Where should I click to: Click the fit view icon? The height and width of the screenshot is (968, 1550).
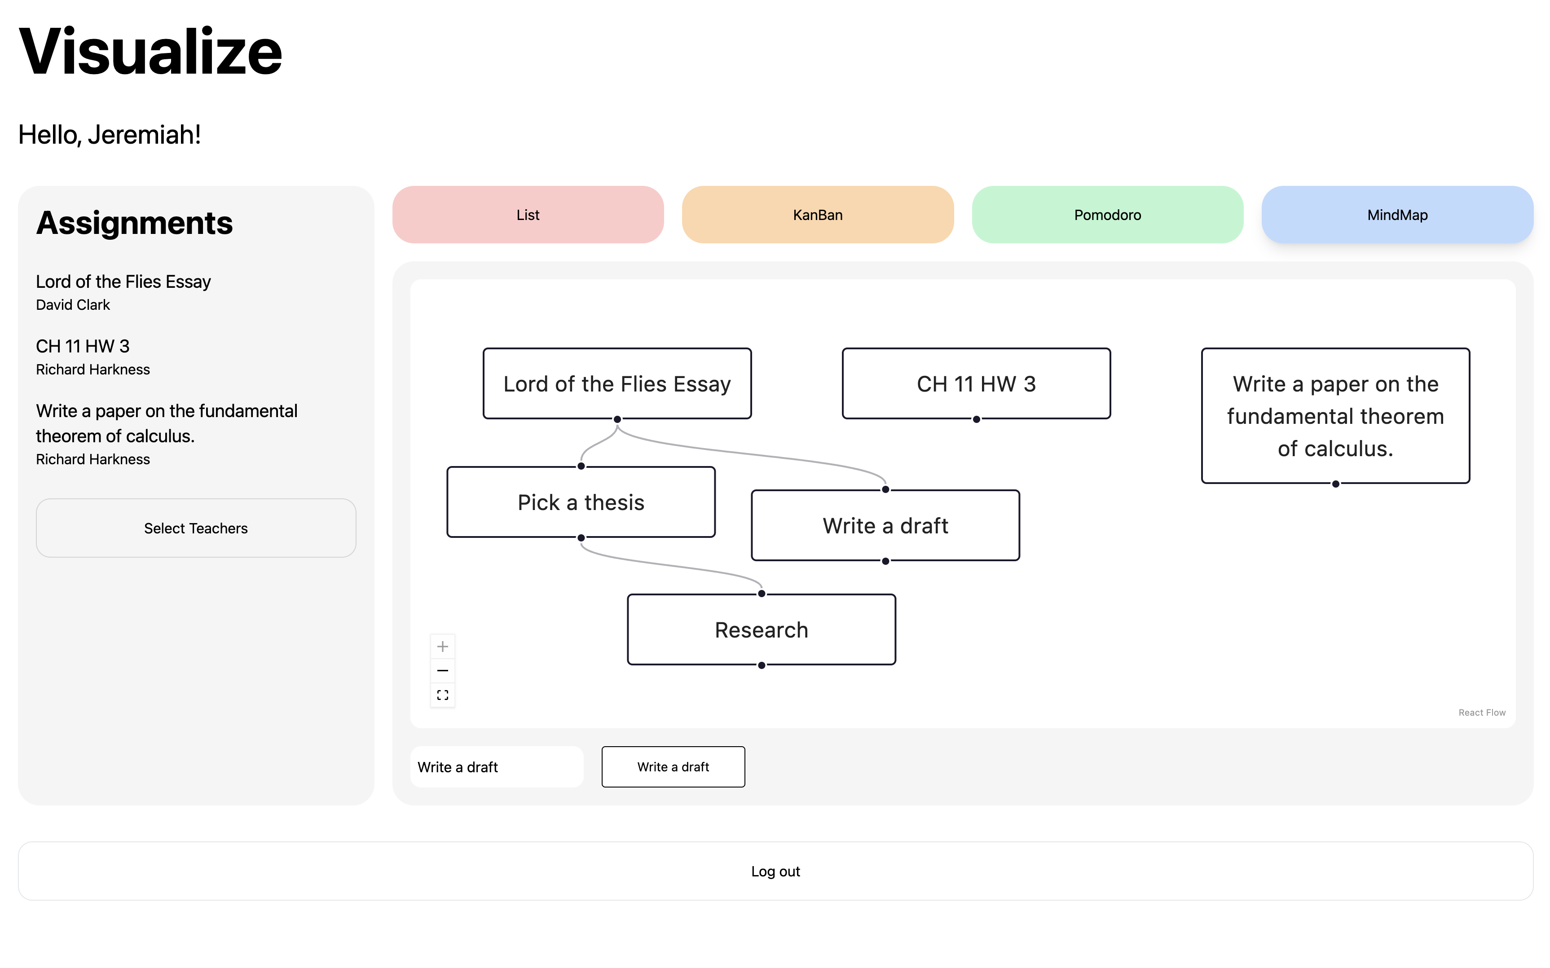tap(442, 695)
